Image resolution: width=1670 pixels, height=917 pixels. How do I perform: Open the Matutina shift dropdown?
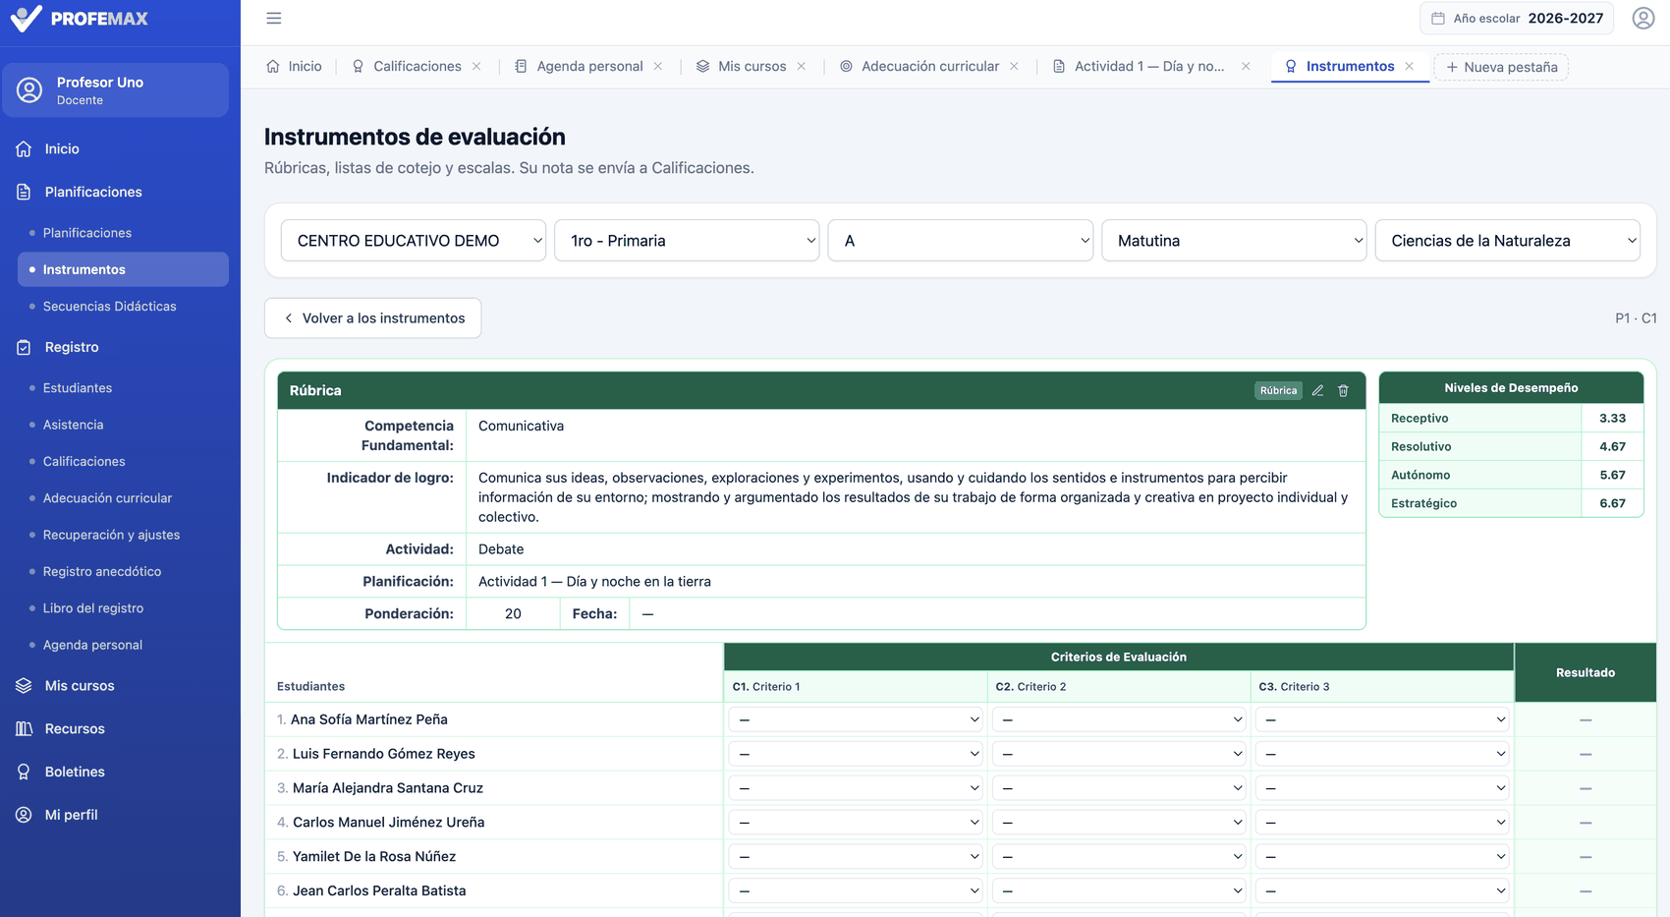pyautogui.click(x=1234, y=240)
